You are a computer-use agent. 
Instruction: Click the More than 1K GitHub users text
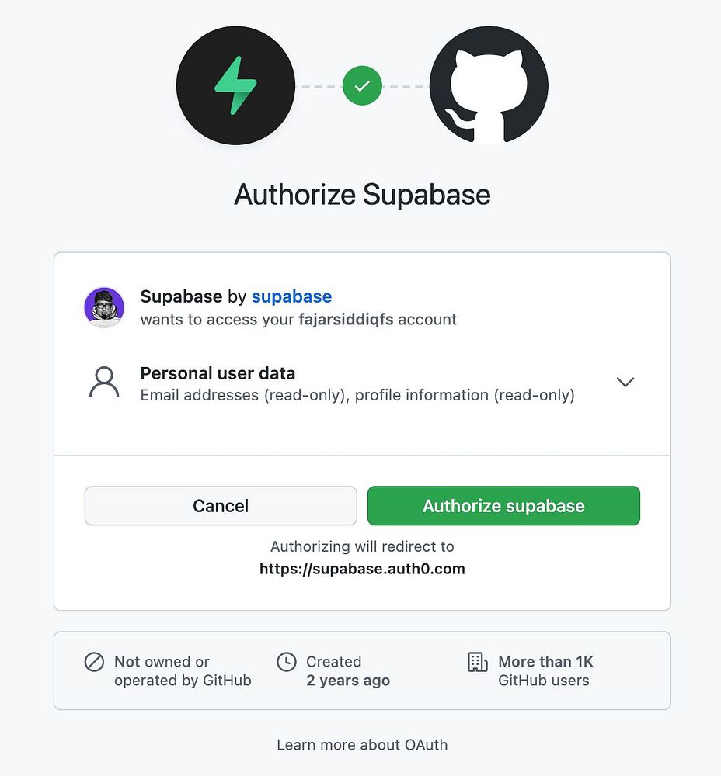pos(545,671)
